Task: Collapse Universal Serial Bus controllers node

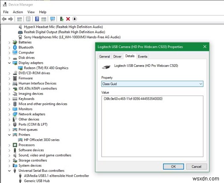Action: coord(9,171)
